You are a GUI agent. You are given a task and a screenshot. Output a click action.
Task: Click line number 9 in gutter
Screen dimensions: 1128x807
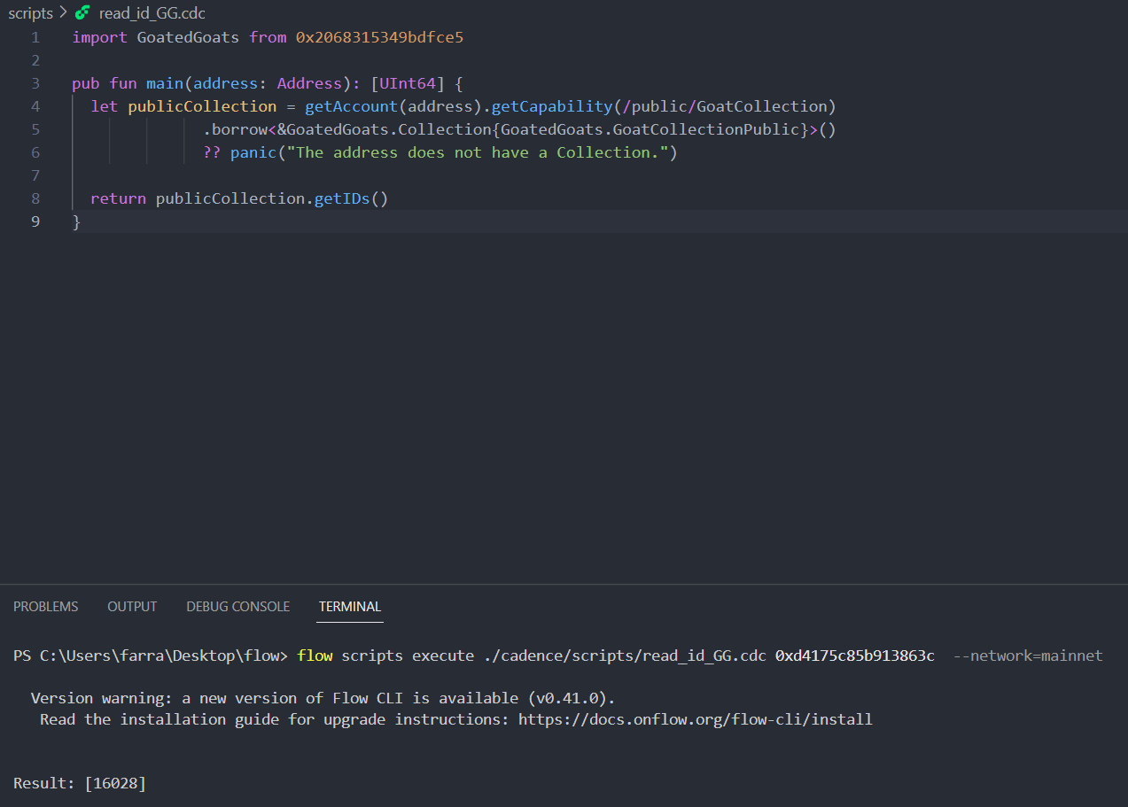[35, 221]
